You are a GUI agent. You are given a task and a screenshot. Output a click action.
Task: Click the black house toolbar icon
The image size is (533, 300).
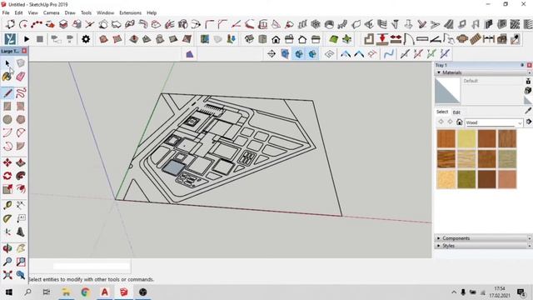click(x=276, y=39)
